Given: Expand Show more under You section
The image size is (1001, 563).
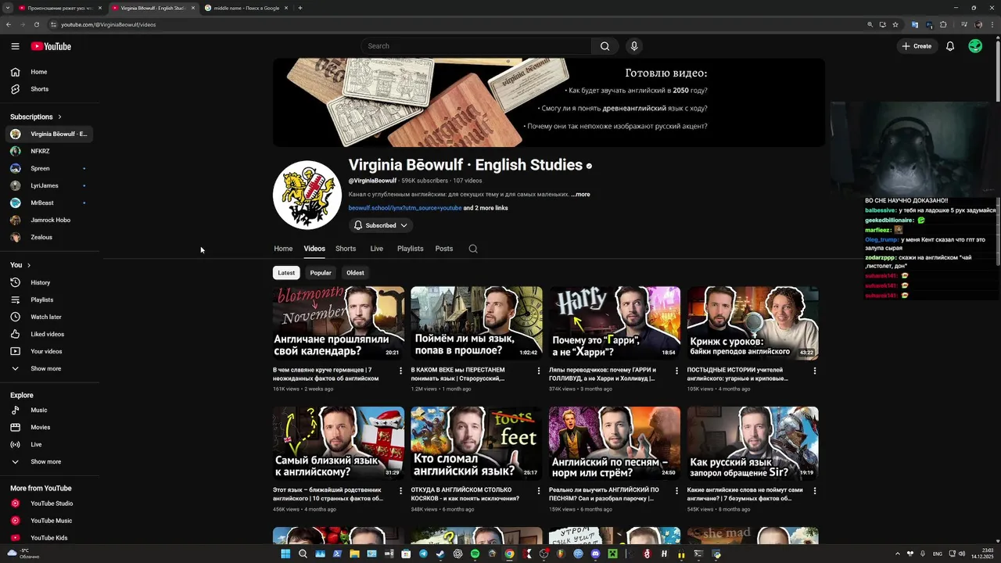Looking at the screenshot, I should point(50,368).
